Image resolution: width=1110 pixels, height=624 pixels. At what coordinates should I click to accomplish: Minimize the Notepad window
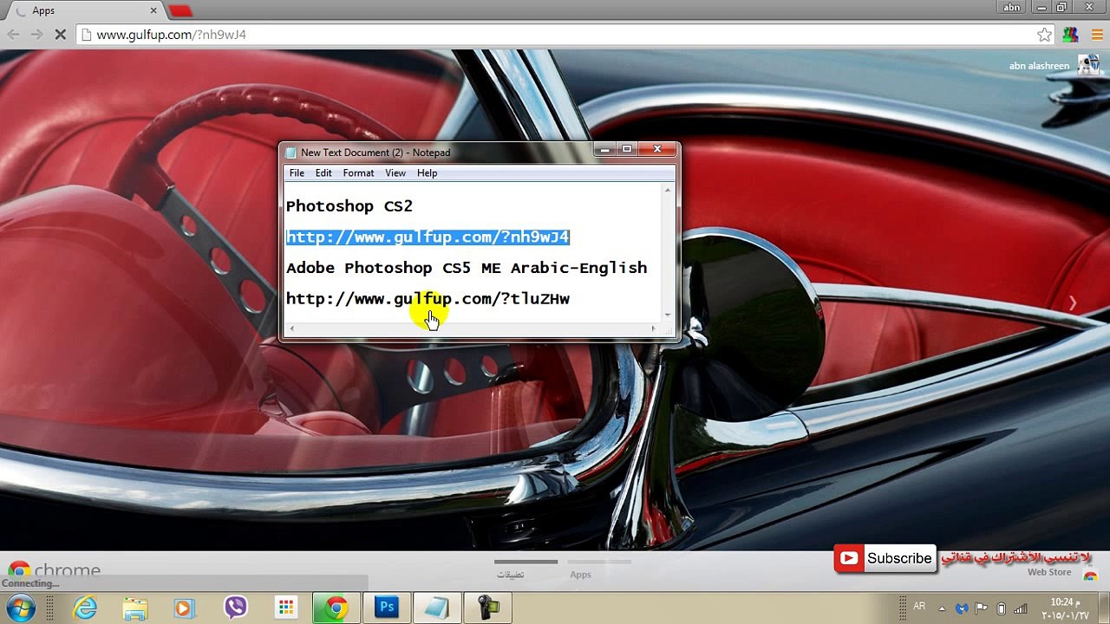coord(605,149)
